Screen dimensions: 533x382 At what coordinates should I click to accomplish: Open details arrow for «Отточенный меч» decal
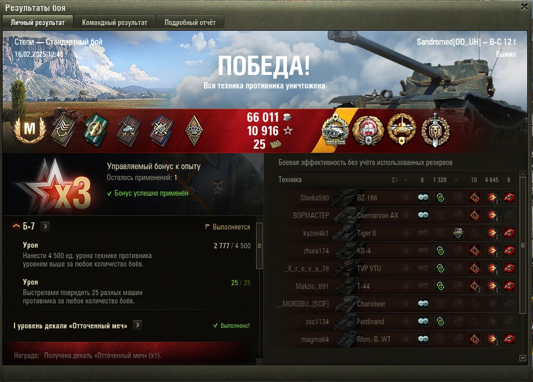(x=137, y=325)
